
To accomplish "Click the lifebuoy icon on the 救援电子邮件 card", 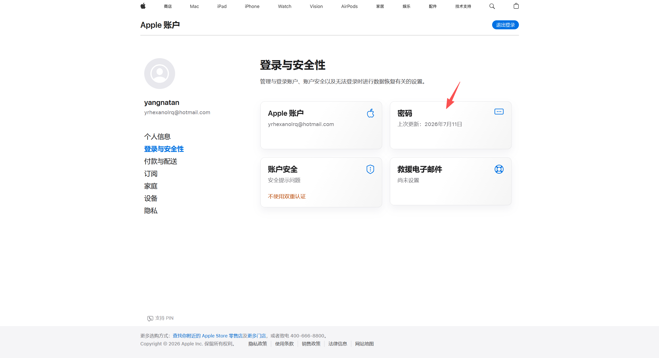I will point(499,169).
